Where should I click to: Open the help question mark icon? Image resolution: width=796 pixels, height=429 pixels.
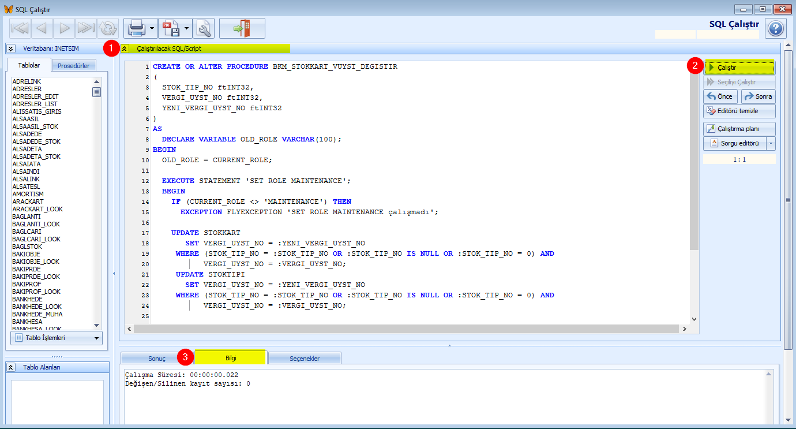pos(776,28)
